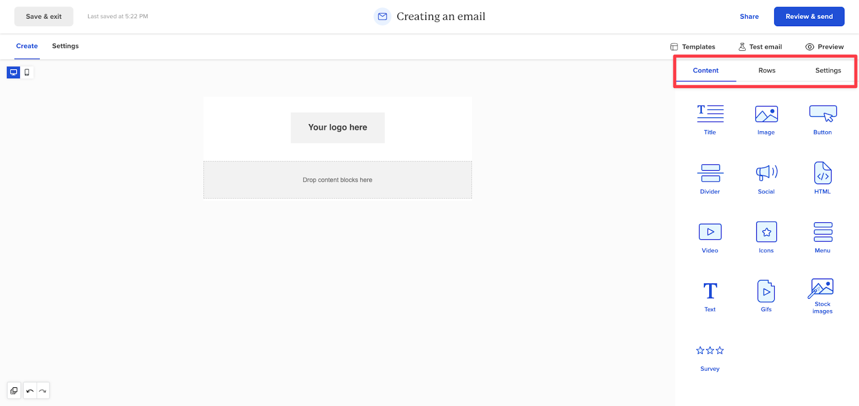859x406 pixels.
Task: Add a Gifs content block
Action: (x=766, y=296)
